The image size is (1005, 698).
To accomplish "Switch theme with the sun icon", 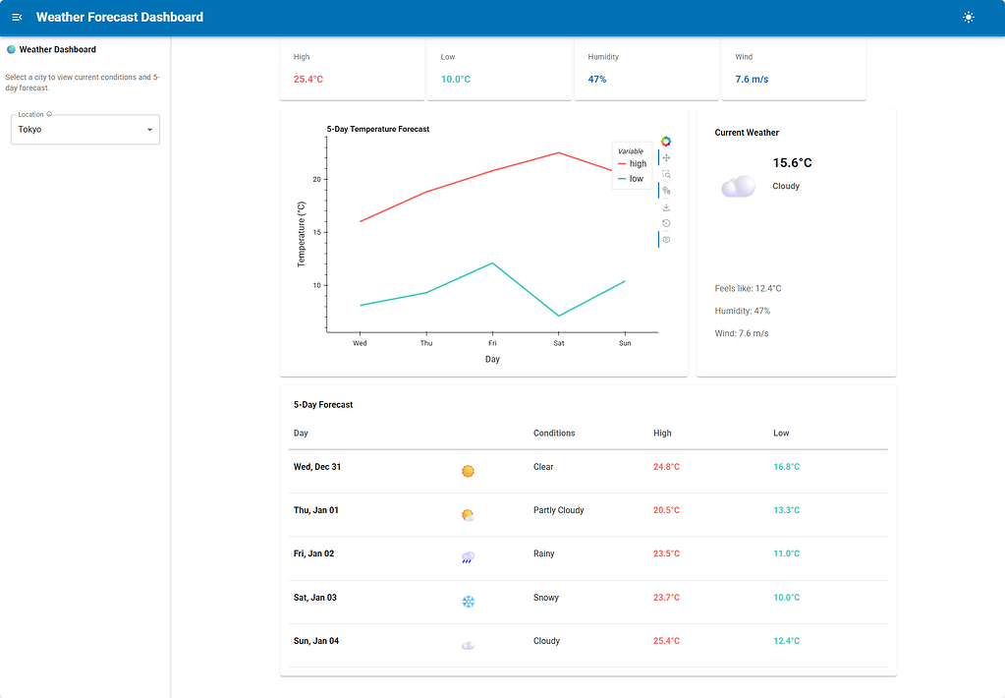I will pyautogui.click(x=969, y=18).
